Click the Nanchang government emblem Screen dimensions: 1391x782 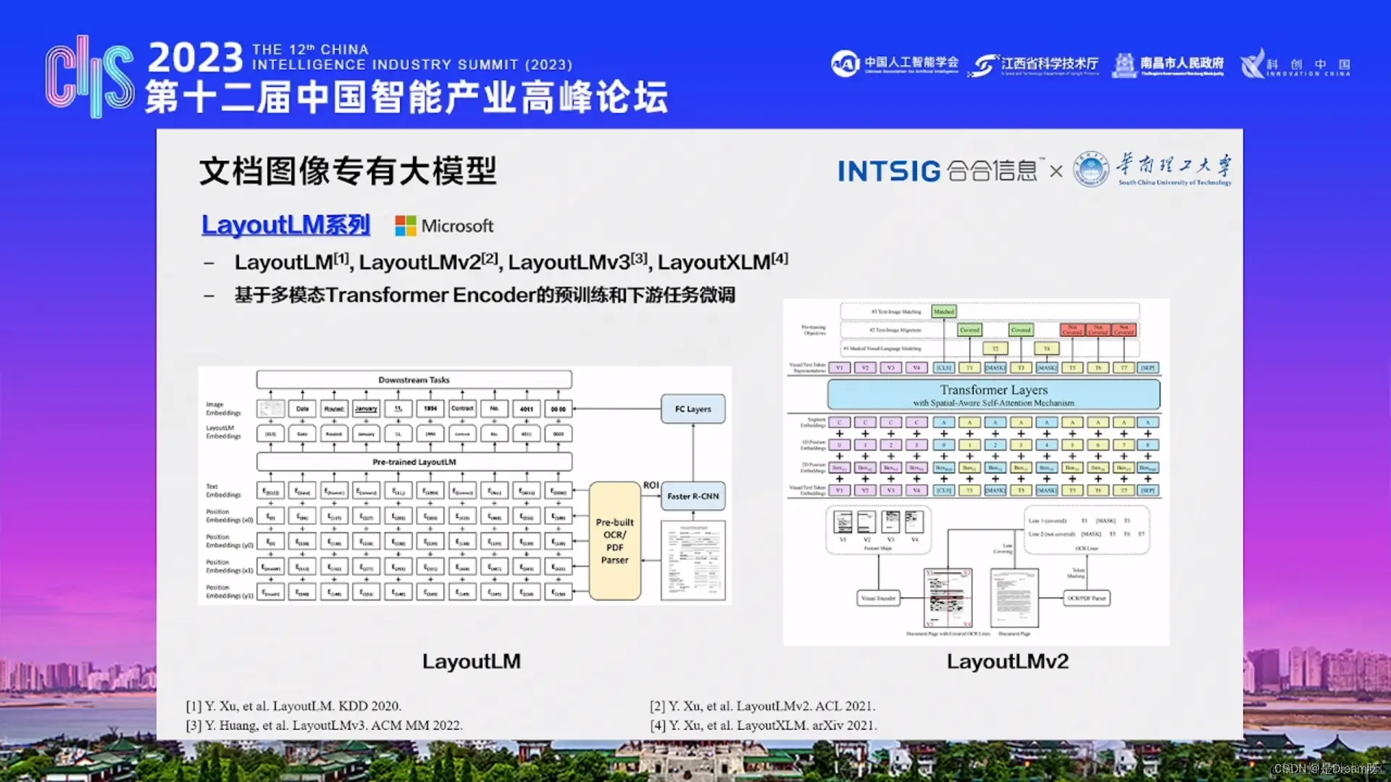(x=1124, y=65)
